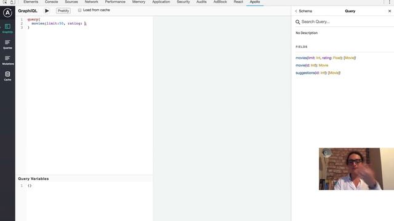The height and width of the screenshot is (221, 394).
Task: Click the Query Variables header
Action: 33,179
